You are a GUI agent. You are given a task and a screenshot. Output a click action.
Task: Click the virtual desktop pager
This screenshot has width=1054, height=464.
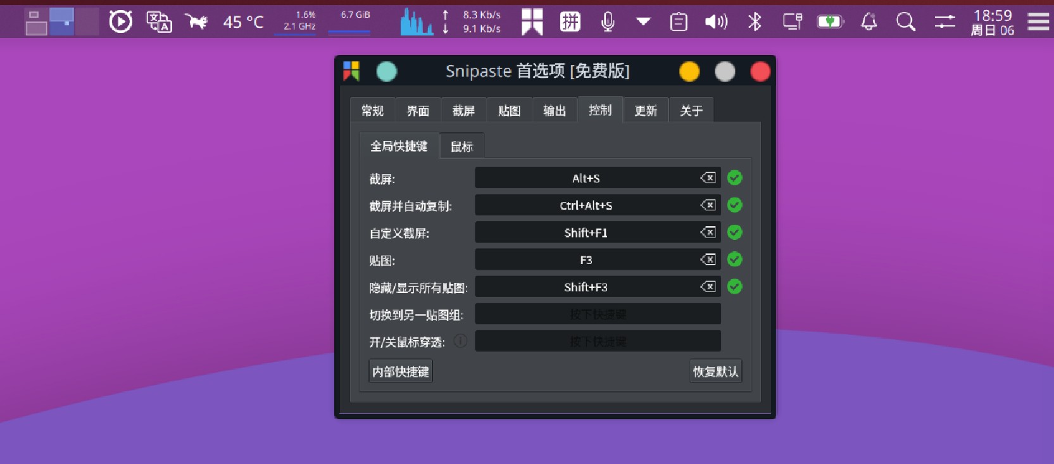(x=62, y=22)
